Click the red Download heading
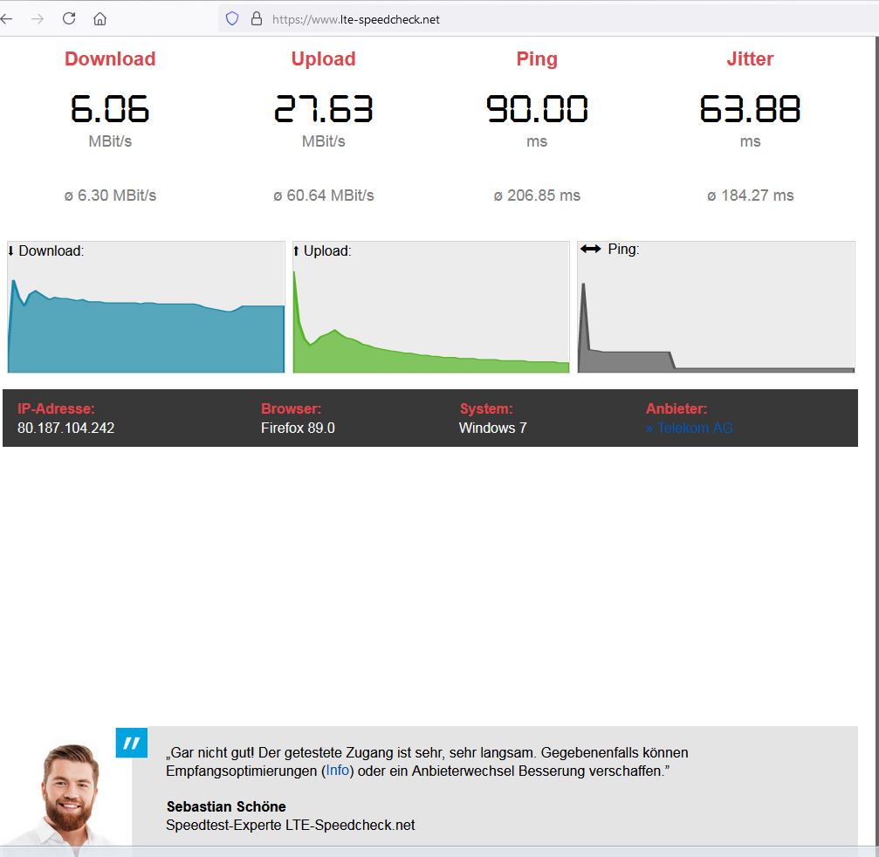Image resolution: width=879 pixels, height=857 pixels. point(110,59)
